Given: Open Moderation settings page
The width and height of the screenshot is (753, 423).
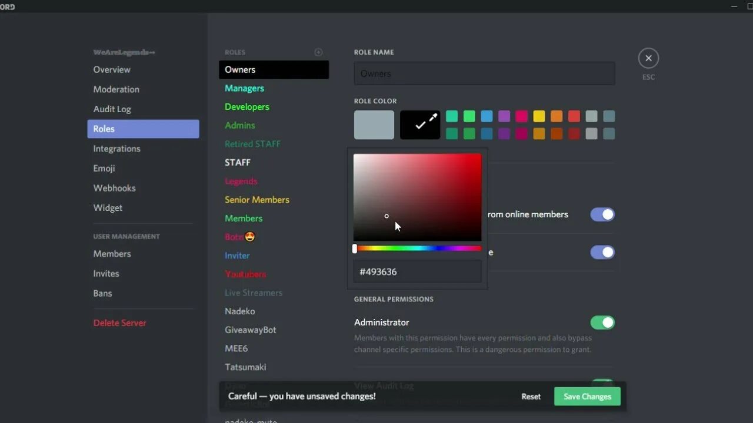Looking at the screenshot, I should pos(143,89).
